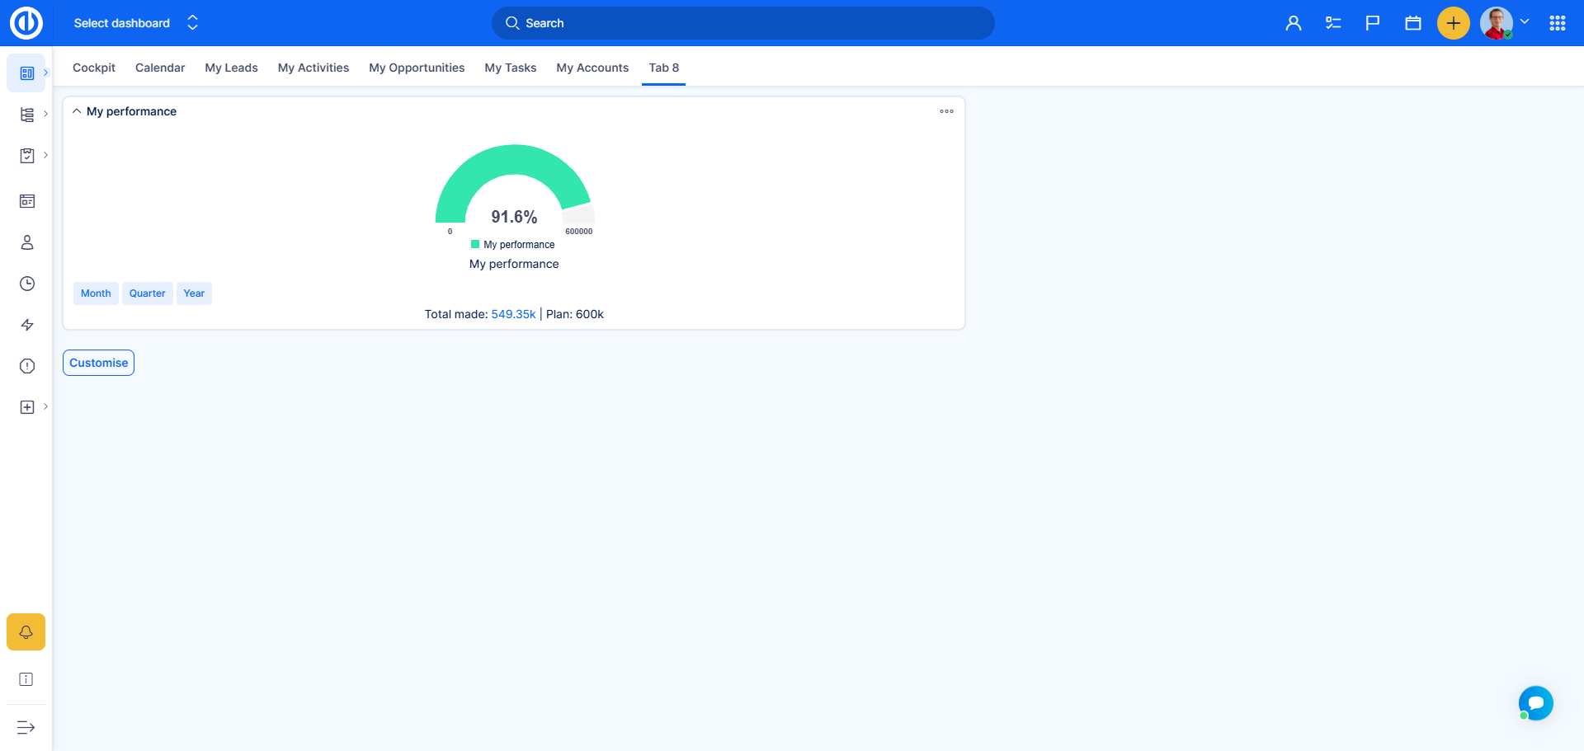Click the yellow notification bell
1584x751 pixels.
click(x=26, y=632)
